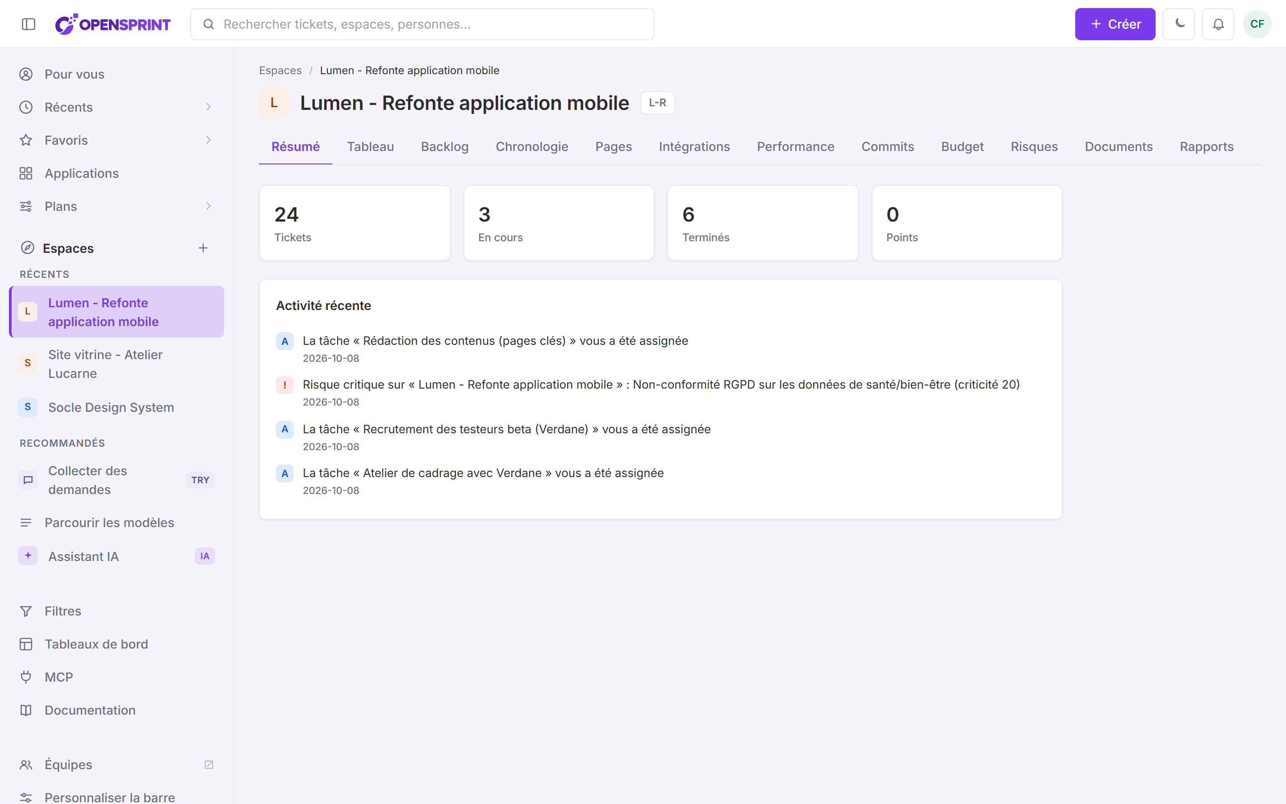Click the 24 Tickets summary card
Image resolution: width=1286 pixels, height=804 pixels.
pyautogui.click(x=355, y=223)
